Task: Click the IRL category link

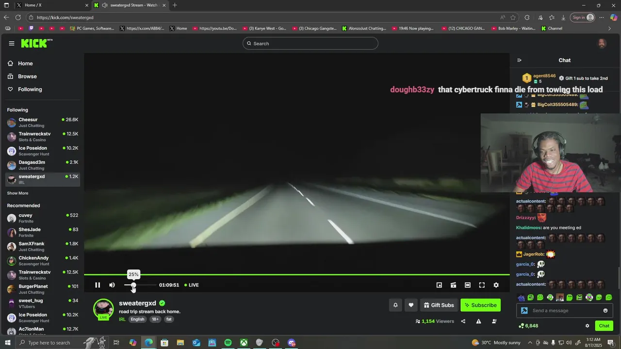Action: point(122,319)
